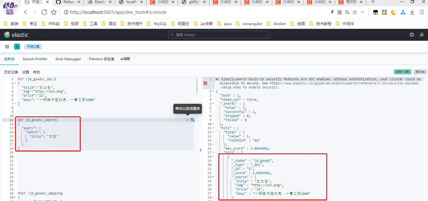This screenshot has width=428, height=201.
Task: Collapse the fold arrow at request line 2
Action: (x=15, y=83)
